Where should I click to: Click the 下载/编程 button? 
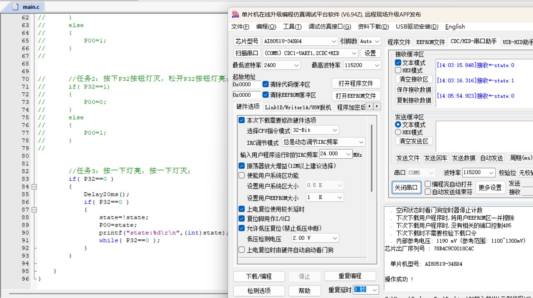point(259,276)
